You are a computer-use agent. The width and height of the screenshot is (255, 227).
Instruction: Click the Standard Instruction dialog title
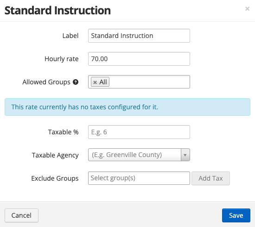[57, 10]
